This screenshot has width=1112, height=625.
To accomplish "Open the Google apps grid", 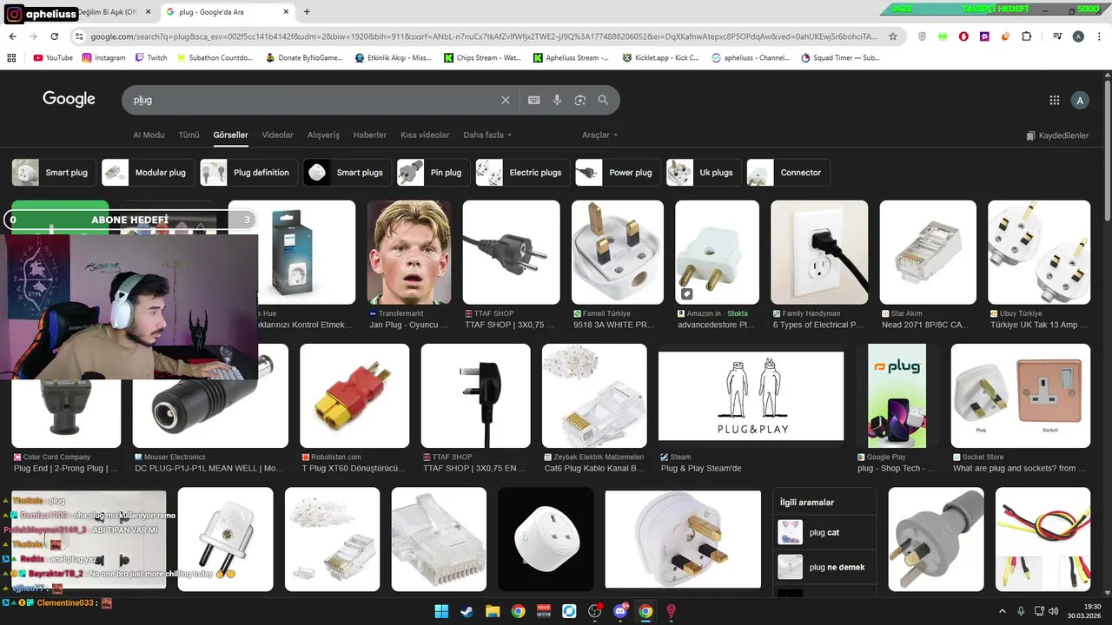I will click(x=1055, y=100).
